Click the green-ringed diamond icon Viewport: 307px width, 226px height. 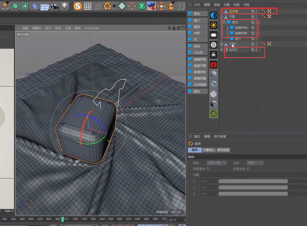[122, 6]
